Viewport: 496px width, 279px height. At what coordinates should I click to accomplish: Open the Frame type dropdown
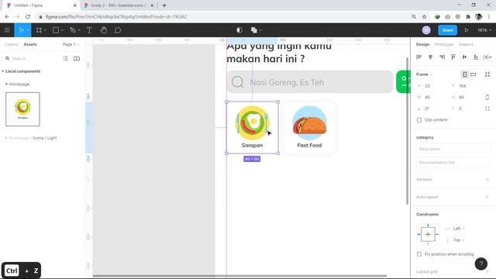coord(424,74)
